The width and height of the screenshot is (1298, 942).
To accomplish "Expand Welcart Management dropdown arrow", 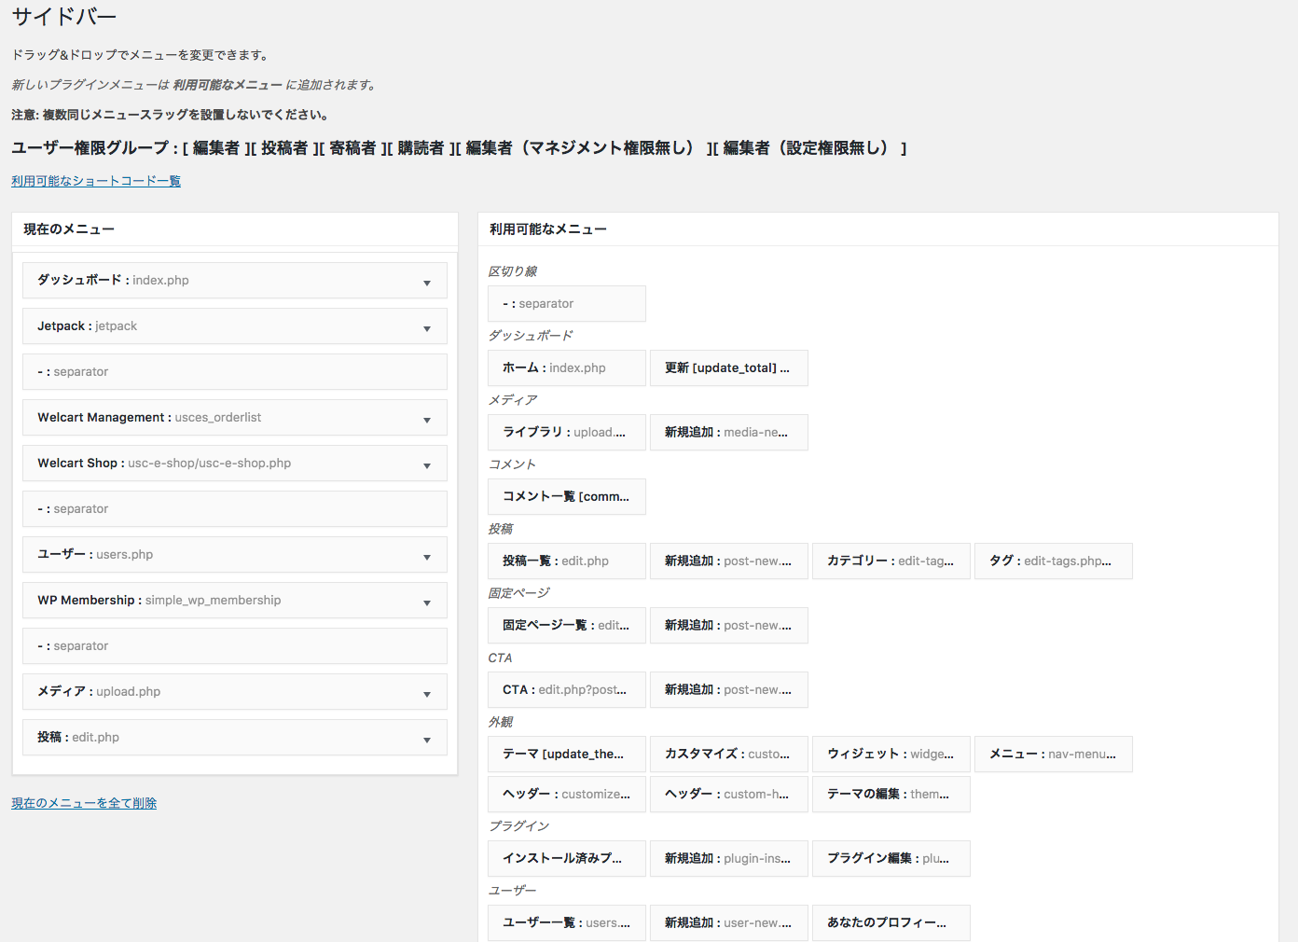I will point(427,419).
